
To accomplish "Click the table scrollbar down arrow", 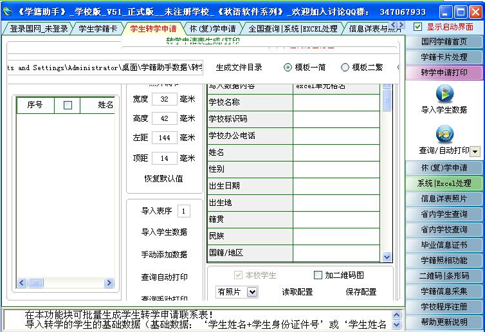I will [387, 257].
